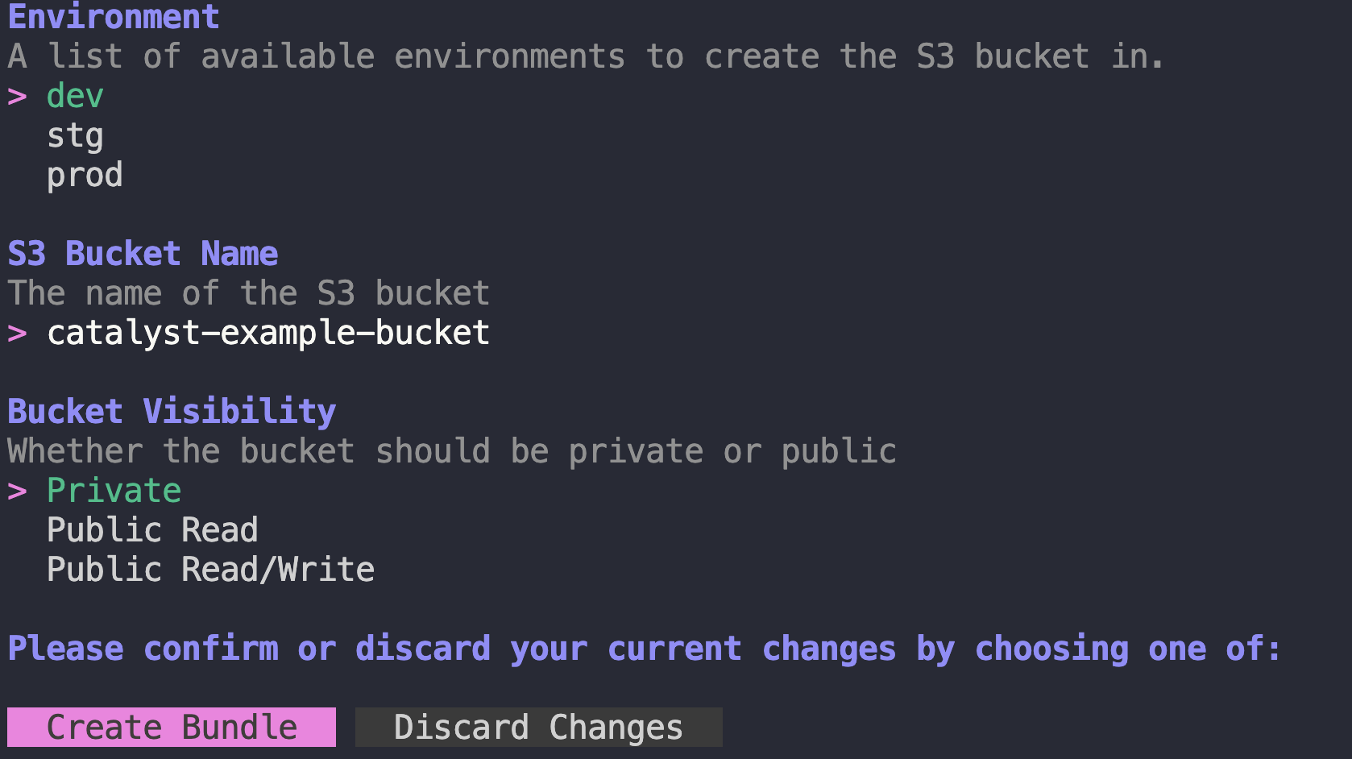This screenshot has width=1352, height=759.
Task: Select the stg environment
Action: pos(75,135)
